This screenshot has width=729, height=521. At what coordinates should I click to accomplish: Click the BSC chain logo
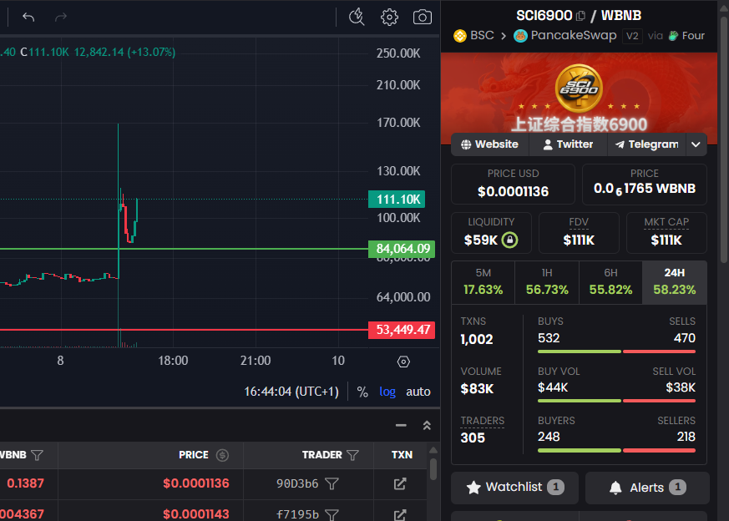[x=460, y=36]
